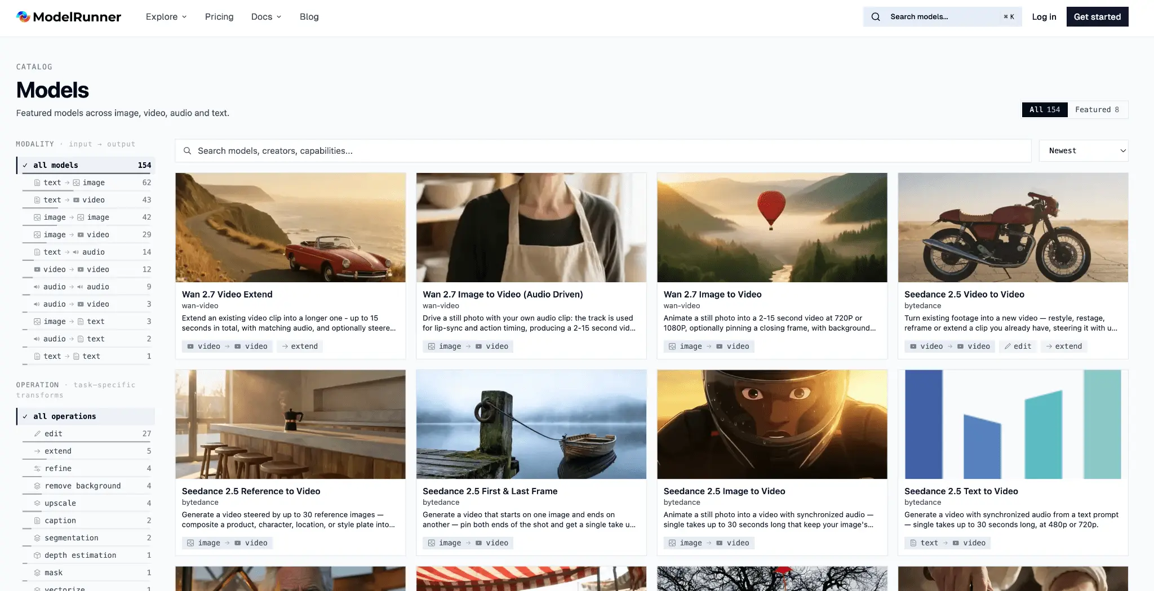This screenshot has height=591, width=1154.
Task: Select the 'all models' modality filter
Action: [86, 165]
